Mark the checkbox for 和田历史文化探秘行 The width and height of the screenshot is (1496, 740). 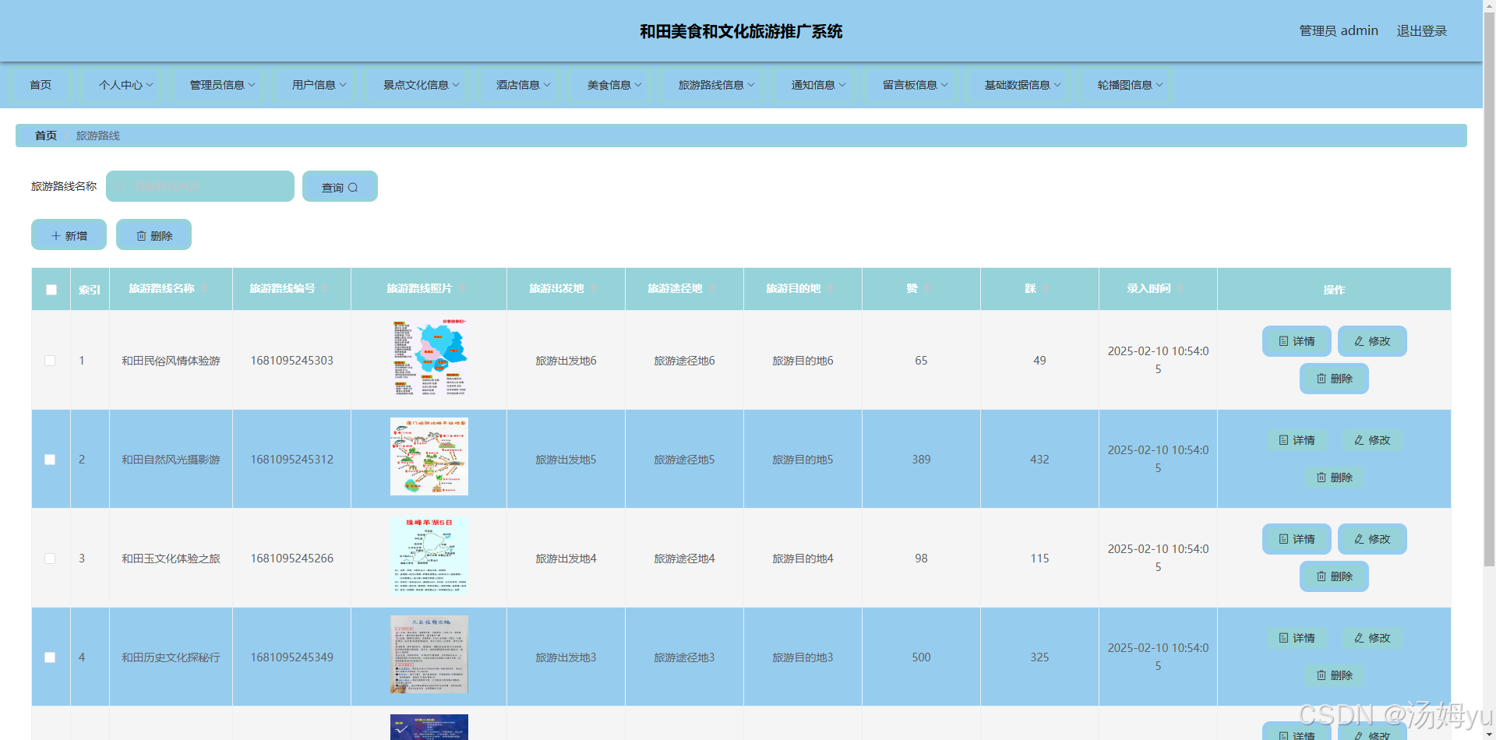click(x=50, y=657)
